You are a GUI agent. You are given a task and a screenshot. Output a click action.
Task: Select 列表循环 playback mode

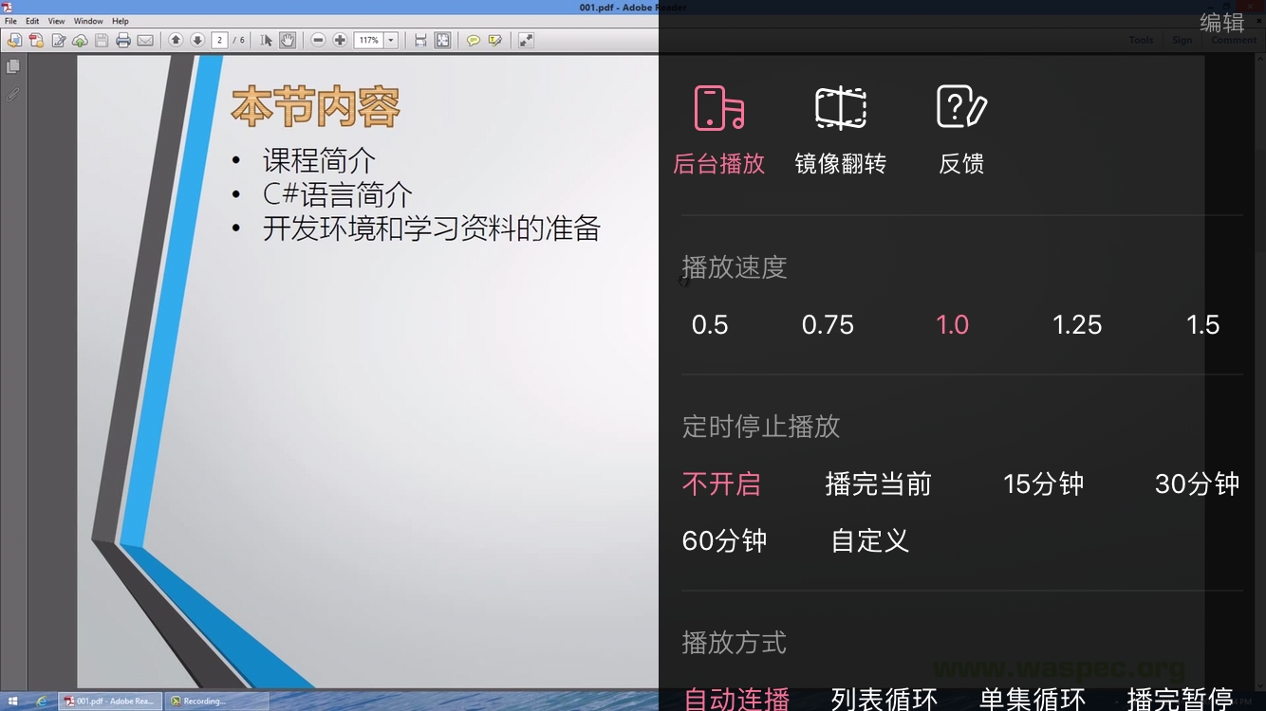click(x=884, y=699)
